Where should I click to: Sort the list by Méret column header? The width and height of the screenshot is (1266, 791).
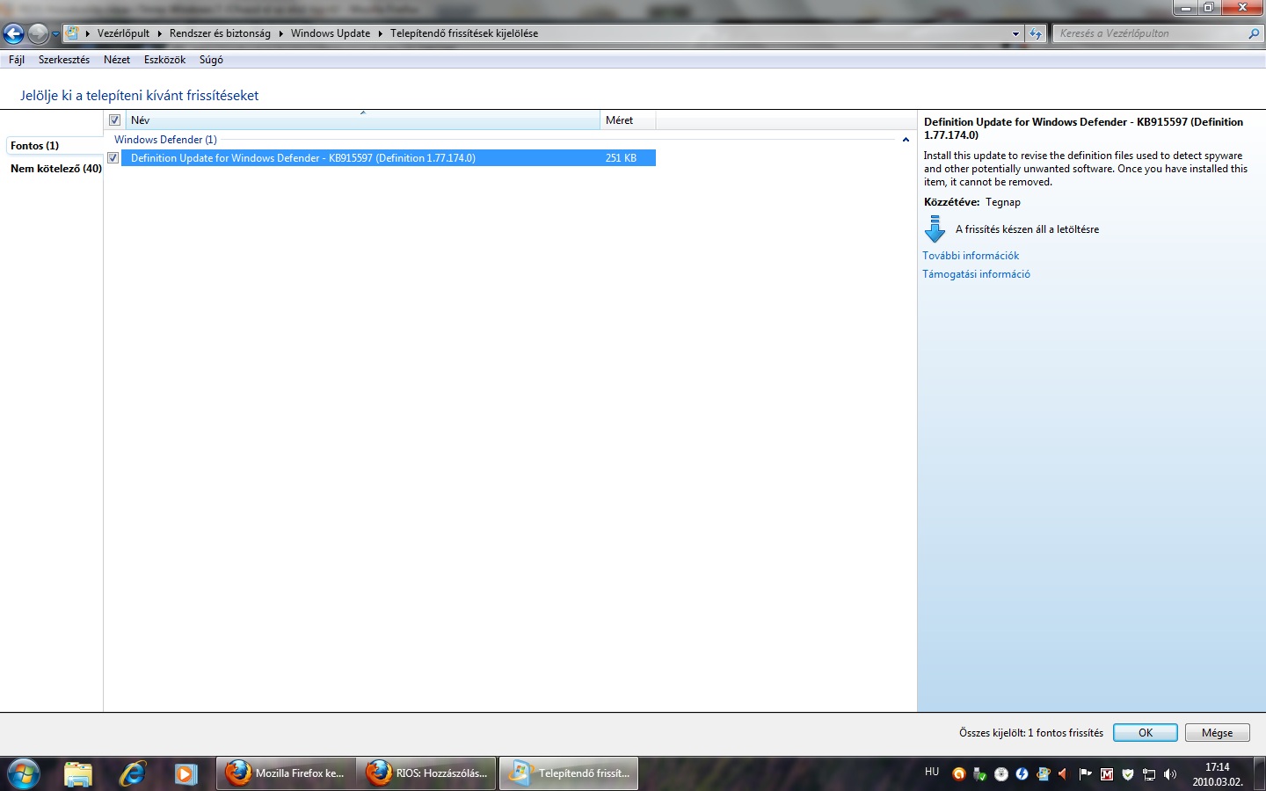coord(626,120)
